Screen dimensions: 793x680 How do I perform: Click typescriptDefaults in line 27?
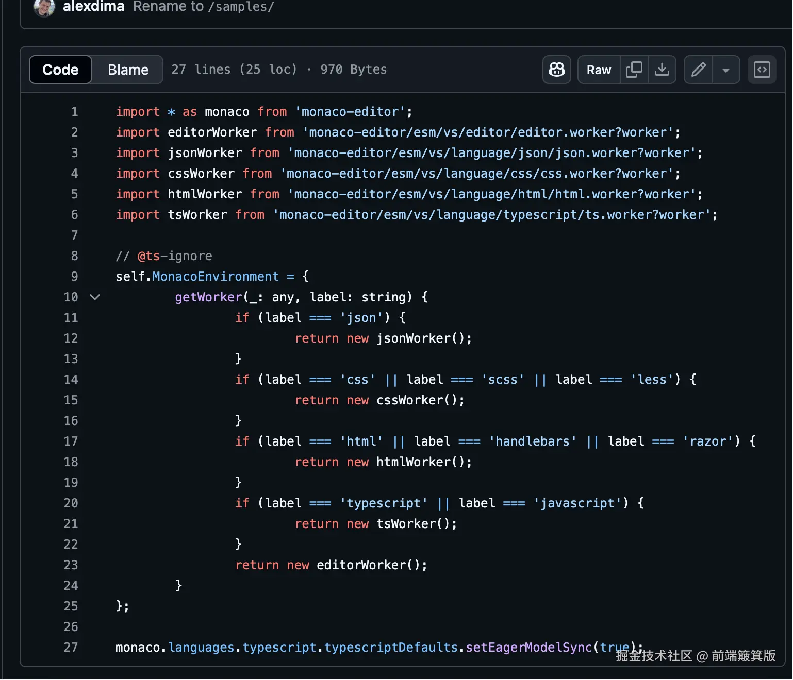[x=391, y=648]
